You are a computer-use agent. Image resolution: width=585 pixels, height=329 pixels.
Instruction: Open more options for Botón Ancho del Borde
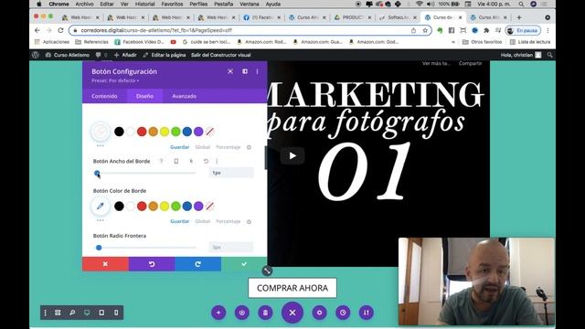coord(217,161)
